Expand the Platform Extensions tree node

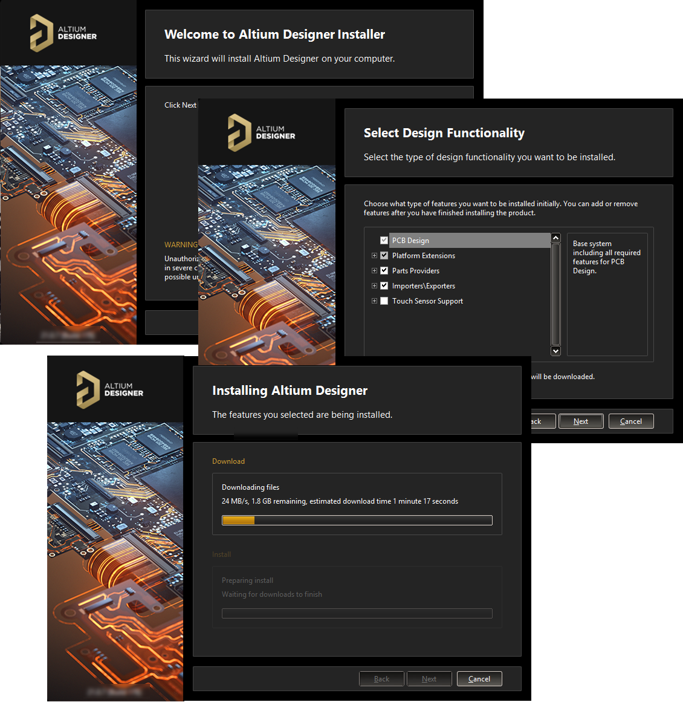click(x=374, y=256)
